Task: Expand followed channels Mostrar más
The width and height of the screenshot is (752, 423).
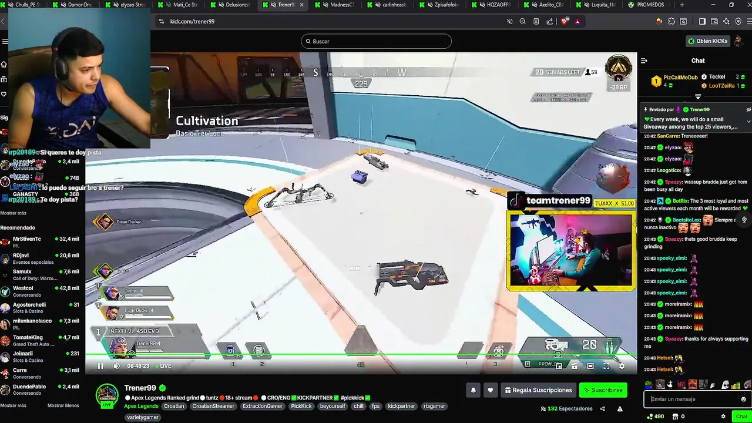Action: 13,213
